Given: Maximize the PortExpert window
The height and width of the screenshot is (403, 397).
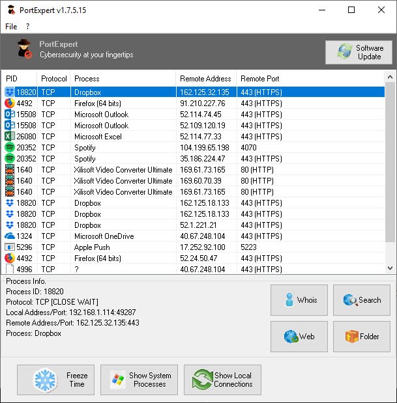Looking at the screenshot, I should pos(351,10).
